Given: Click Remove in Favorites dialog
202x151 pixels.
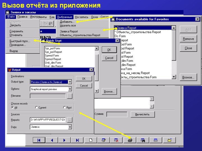Looking at the screenshot, I should point(188,39).
